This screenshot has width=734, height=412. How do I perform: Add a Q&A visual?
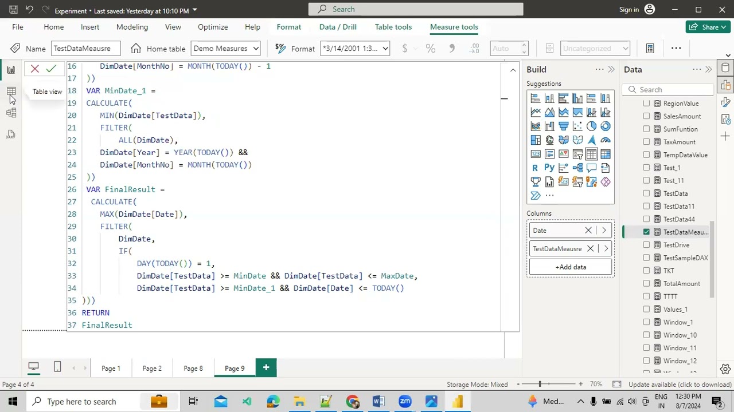[591, 168]
